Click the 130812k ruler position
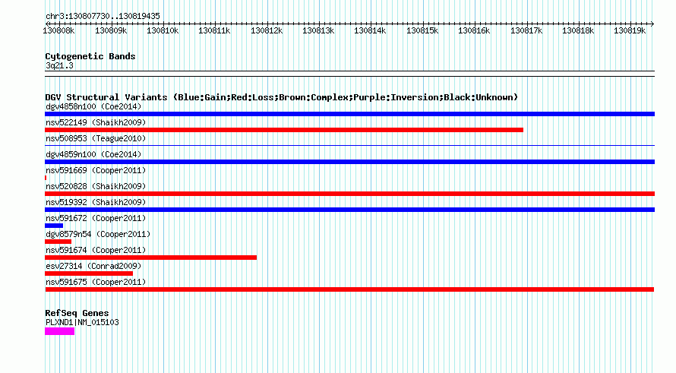 pos(267,30)
